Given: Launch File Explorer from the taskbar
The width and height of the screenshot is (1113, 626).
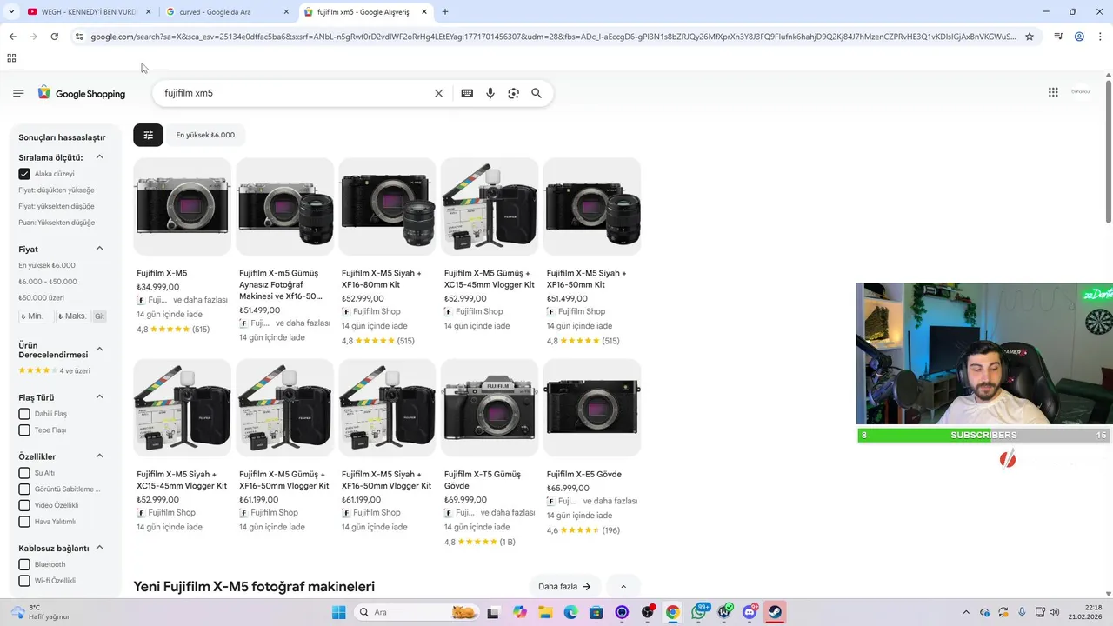Looking at the screenshot, I should pos(545,612).
